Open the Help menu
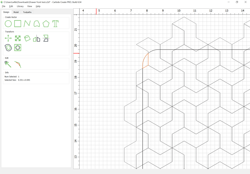 (x=38, y=6)
